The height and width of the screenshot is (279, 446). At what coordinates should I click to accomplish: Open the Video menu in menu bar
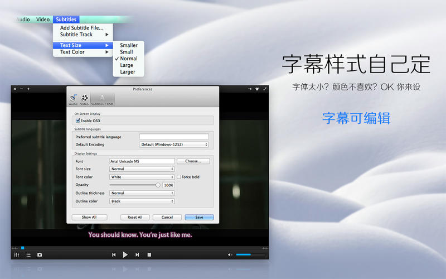point(43,20)
